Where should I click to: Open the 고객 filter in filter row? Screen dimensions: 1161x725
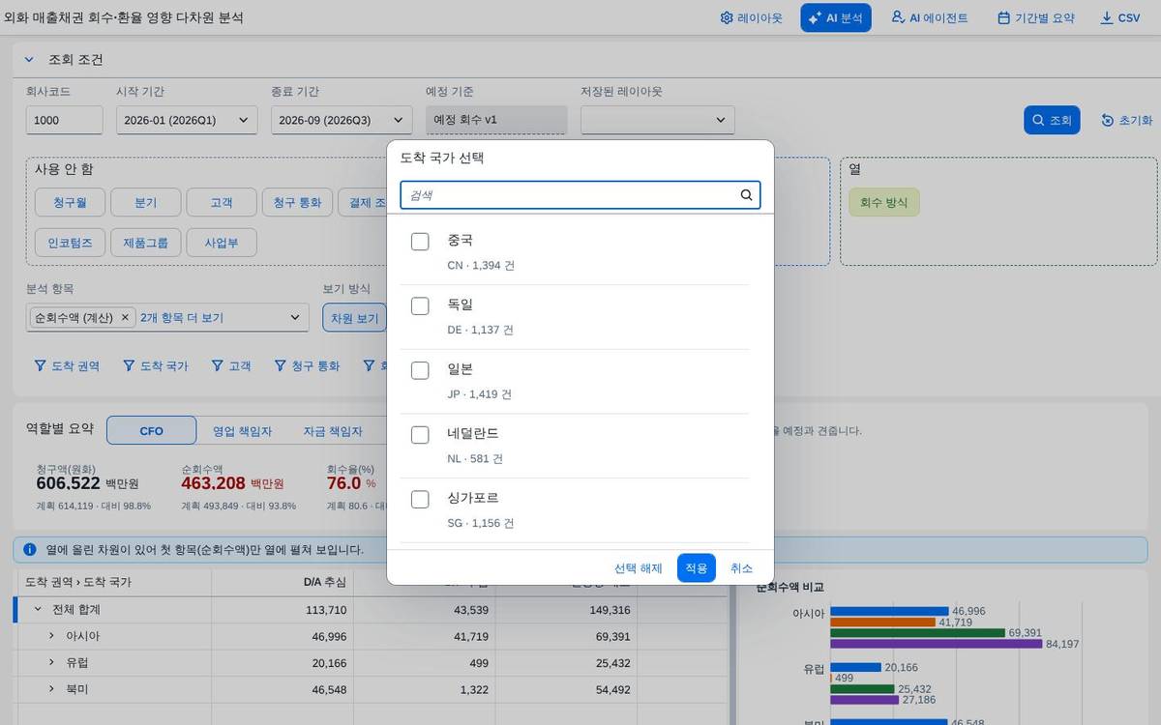pos(230,366)
